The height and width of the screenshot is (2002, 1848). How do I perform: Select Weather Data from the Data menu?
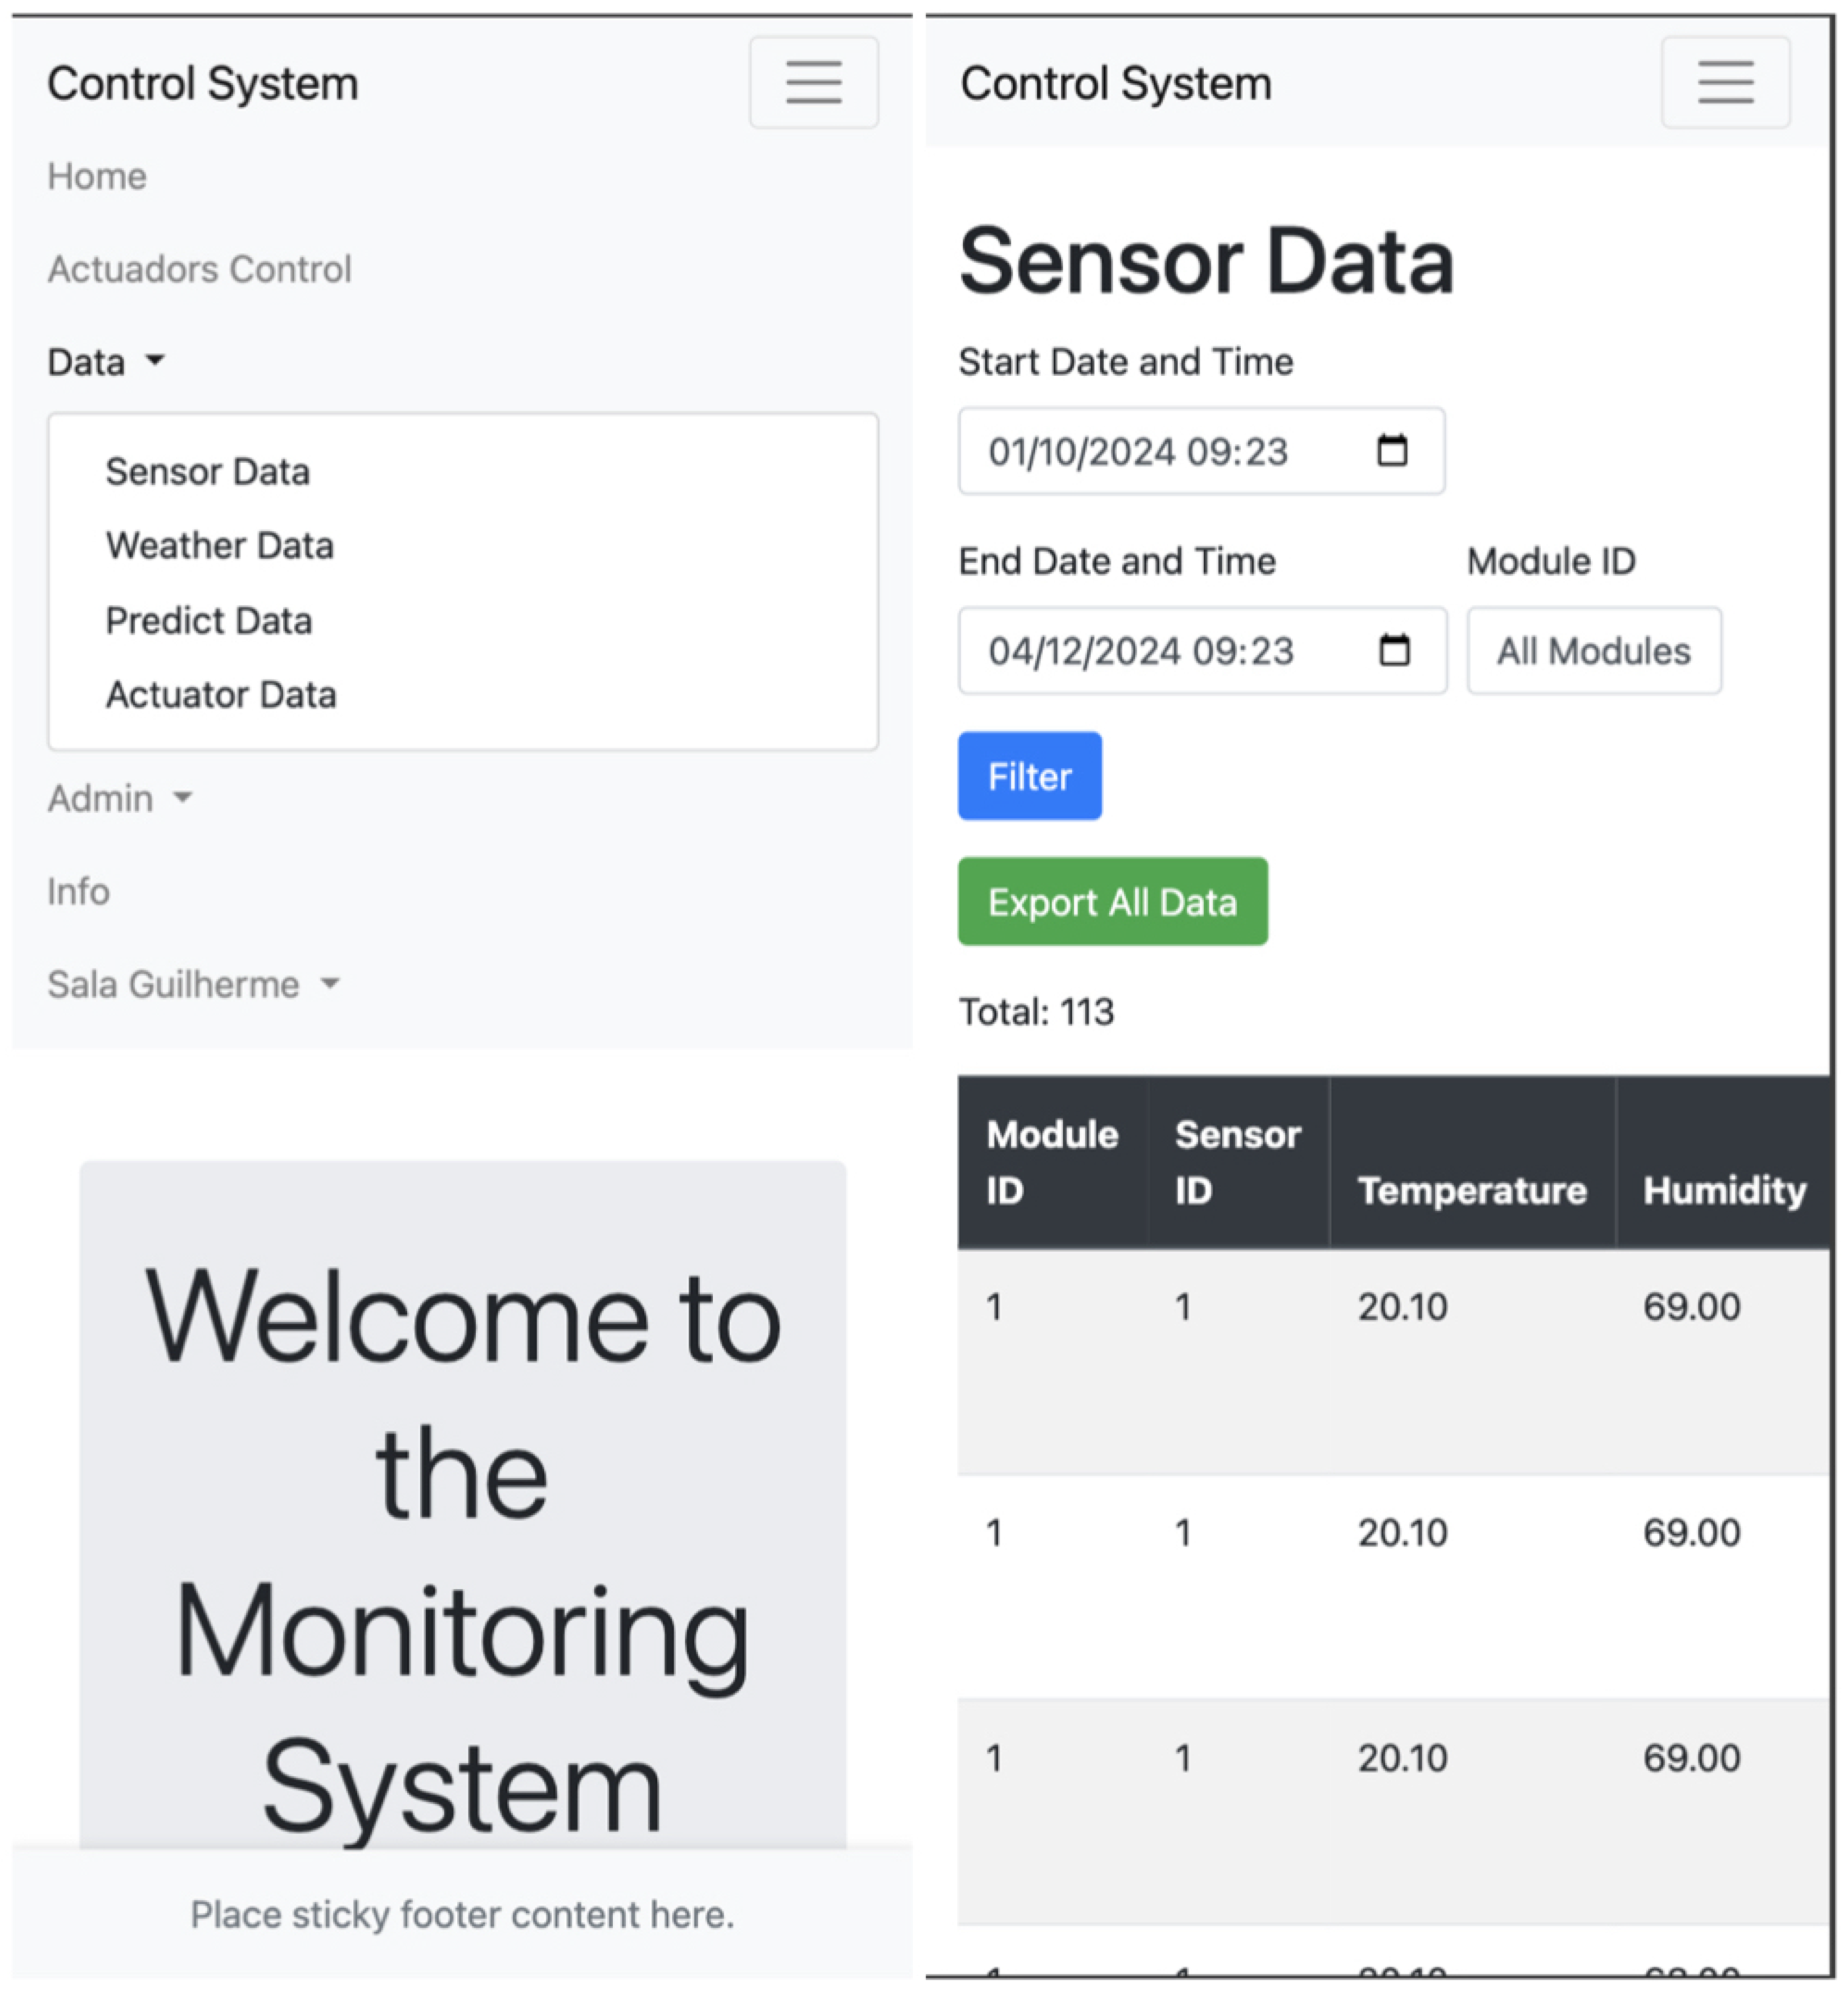pyautogui.click(x=220, y=546)
